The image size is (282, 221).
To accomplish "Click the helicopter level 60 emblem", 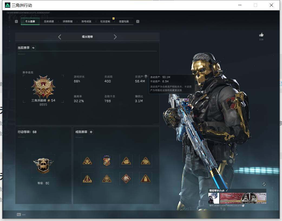I will click(x=43, y=166).
